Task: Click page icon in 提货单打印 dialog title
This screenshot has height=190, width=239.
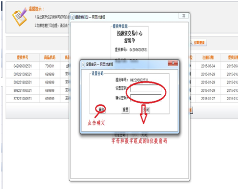Action: pos(72,17)
